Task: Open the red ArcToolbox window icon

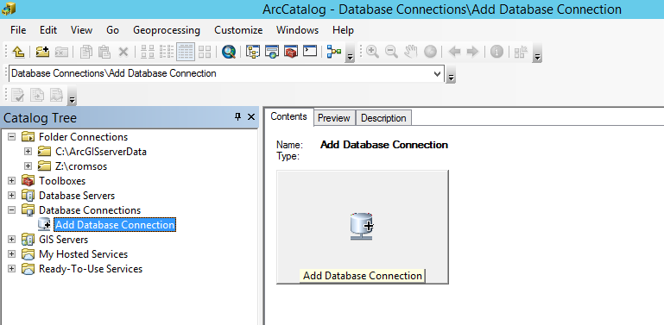Action: [x=291, y=52]
